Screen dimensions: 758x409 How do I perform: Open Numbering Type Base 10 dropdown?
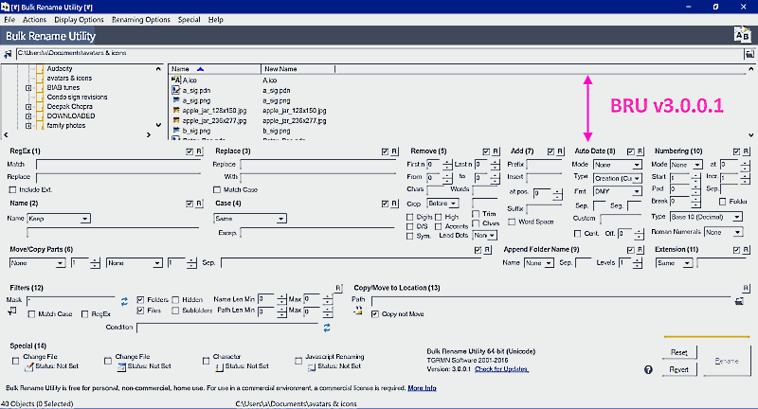click(x=706, y=218)
